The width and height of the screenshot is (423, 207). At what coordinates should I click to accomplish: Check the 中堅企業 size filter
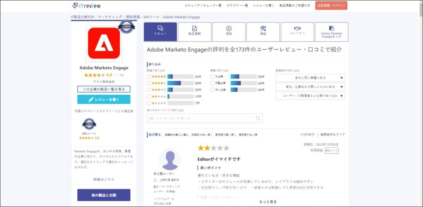pos(212,83)
